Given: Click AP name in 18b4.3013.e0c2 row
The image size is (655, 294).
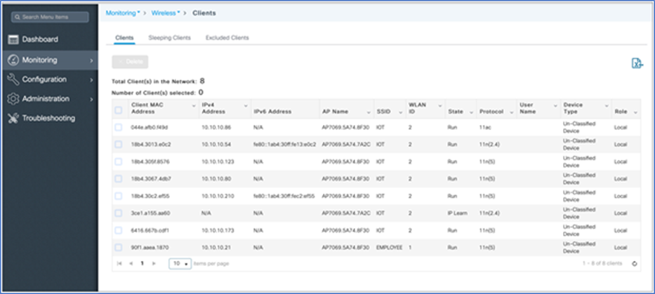Looking at the screenshot, I should (346, 145).
